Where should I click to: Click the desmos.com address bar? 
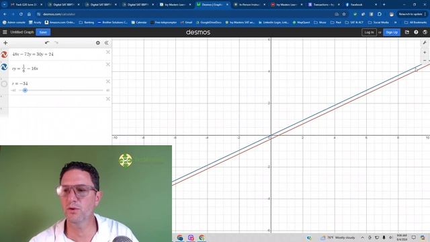pos(187,14)
